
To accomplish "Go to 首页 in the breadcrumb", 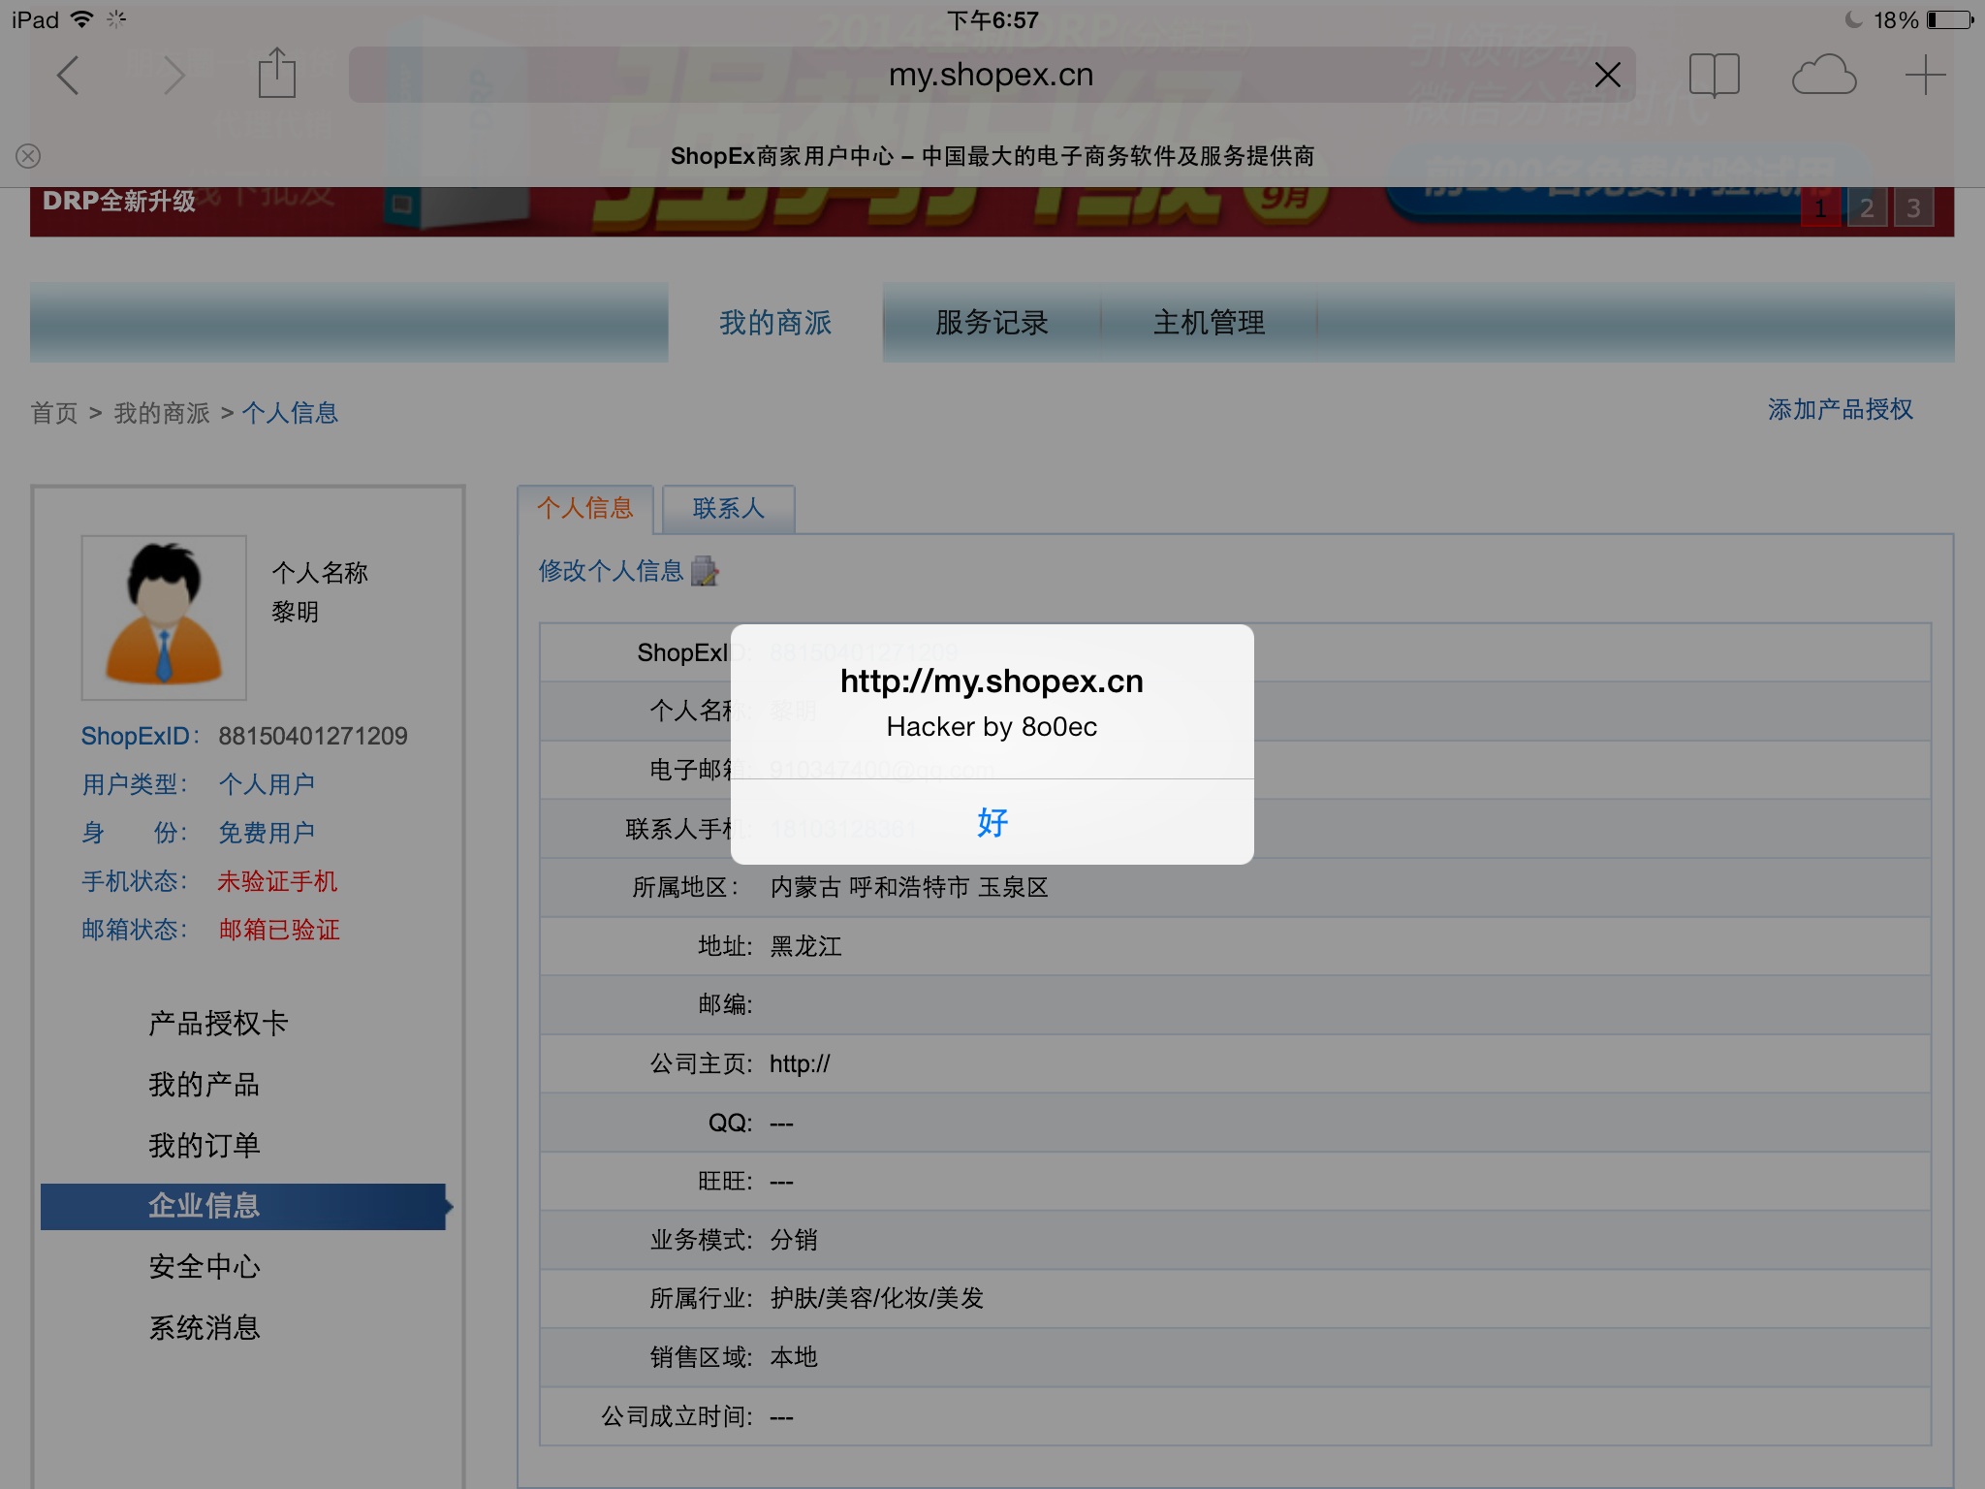I will pyautogui.click(x=54, y=413).
